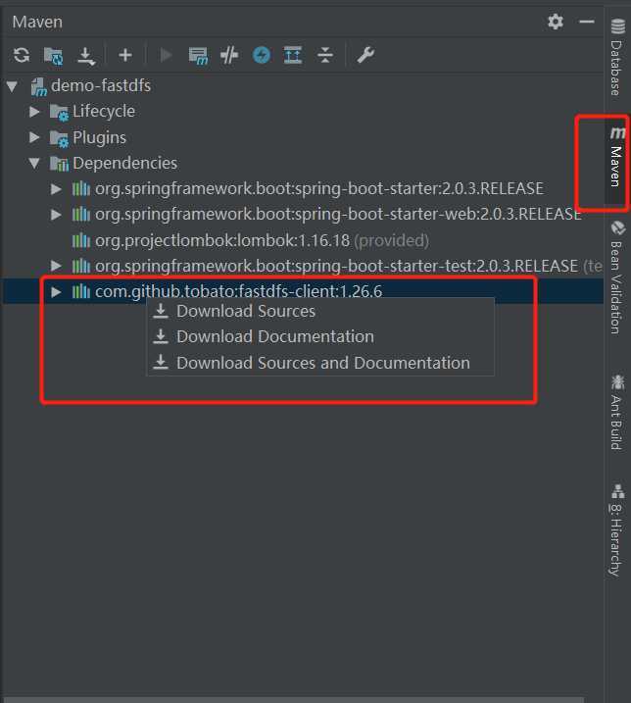The width and height of the screenshot is (631, 703).
Task: Open the Database tool window tab
Action: pos(617,58)
